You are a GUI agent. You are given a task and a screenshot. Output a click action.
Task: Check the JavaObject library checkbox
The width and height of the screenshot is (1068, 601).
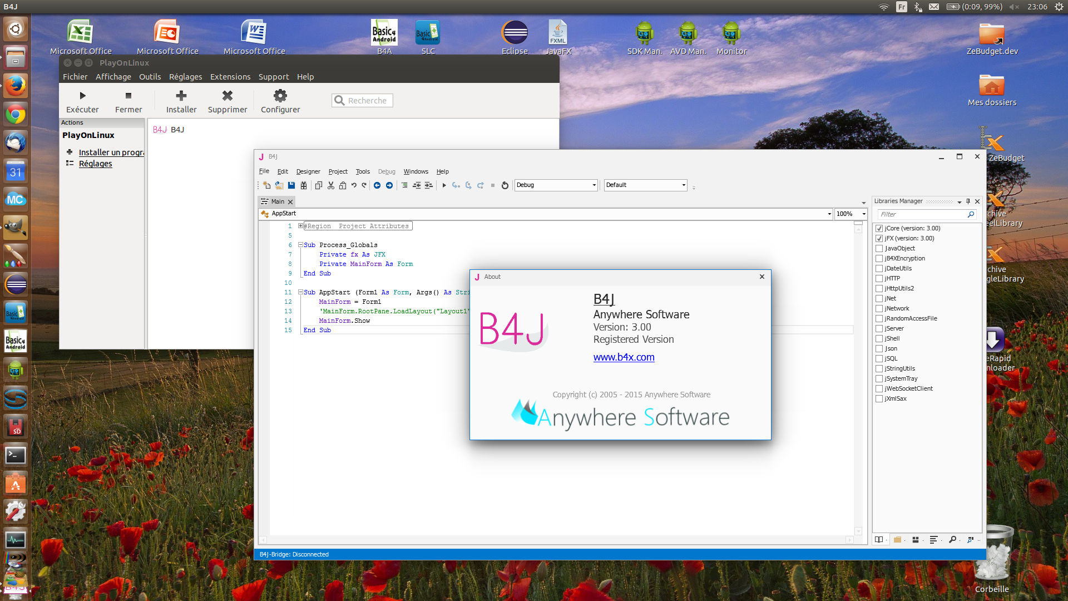pyautogui.click(x=879, y=249)
